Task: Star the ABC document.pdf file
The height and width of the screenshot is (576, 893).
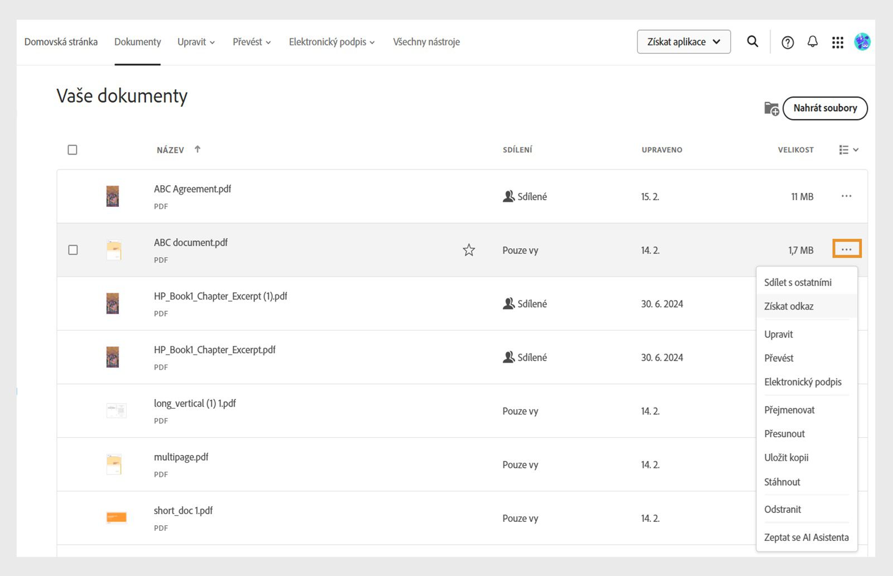Action: coord(469,250)
